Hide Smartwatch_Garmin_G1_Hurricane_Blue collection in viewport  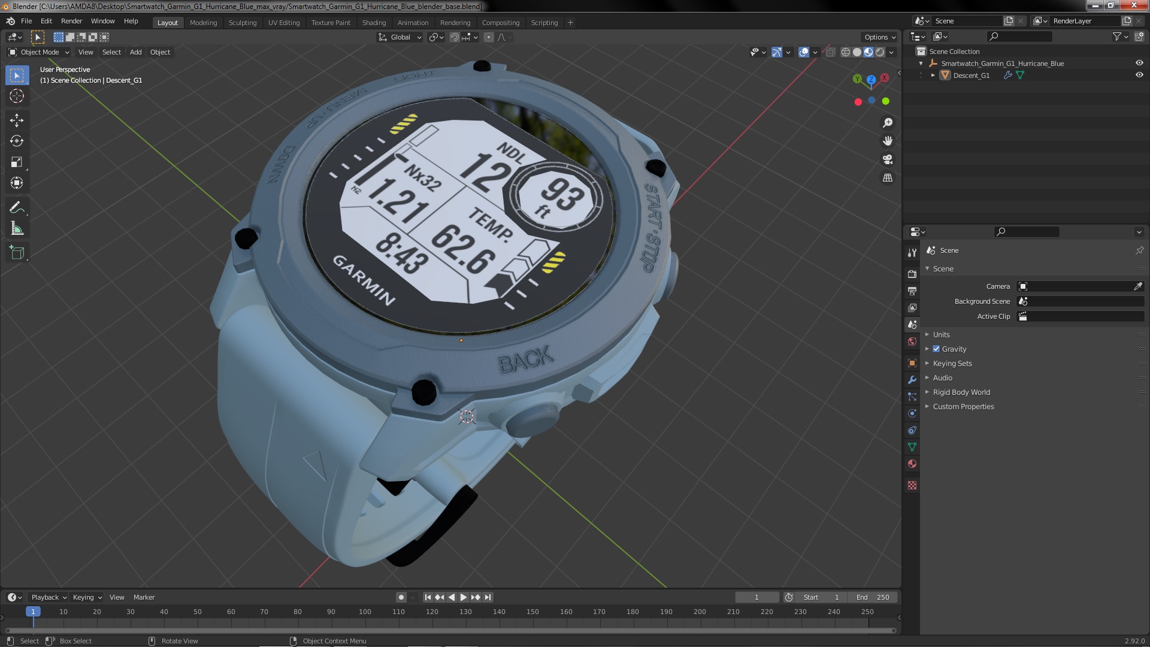1139,63
